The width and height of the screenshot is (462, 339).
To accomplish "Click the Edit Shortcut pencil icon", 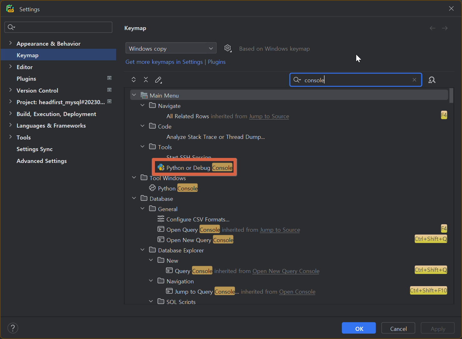I will 158,80.
